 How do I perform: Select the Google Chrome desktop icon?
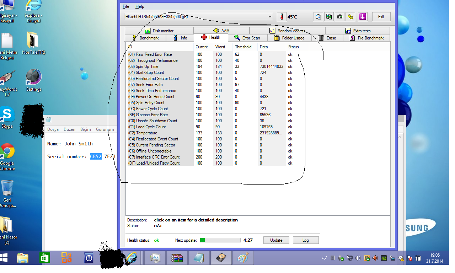tap(7, 157)
